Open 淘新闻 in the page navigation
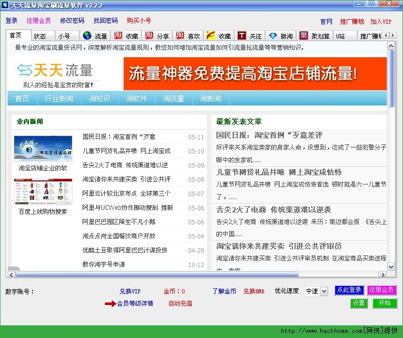 [210, 98]
